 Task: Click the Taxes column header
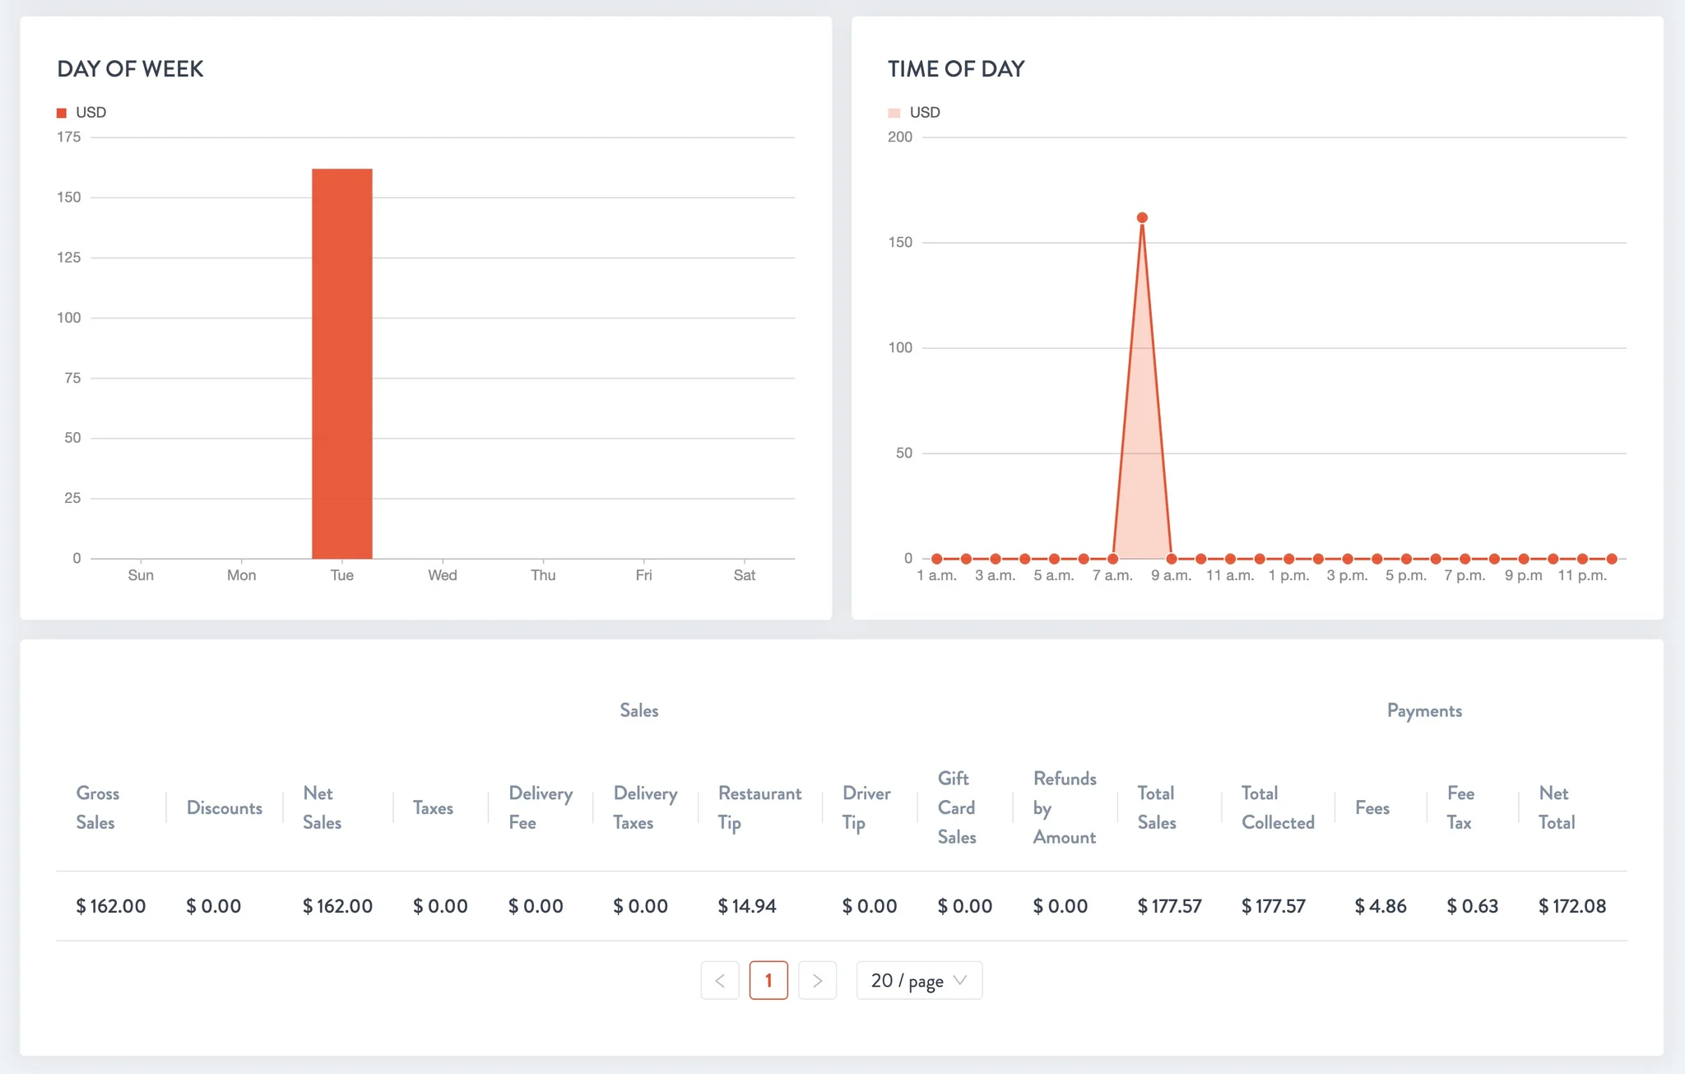point(433,807)
